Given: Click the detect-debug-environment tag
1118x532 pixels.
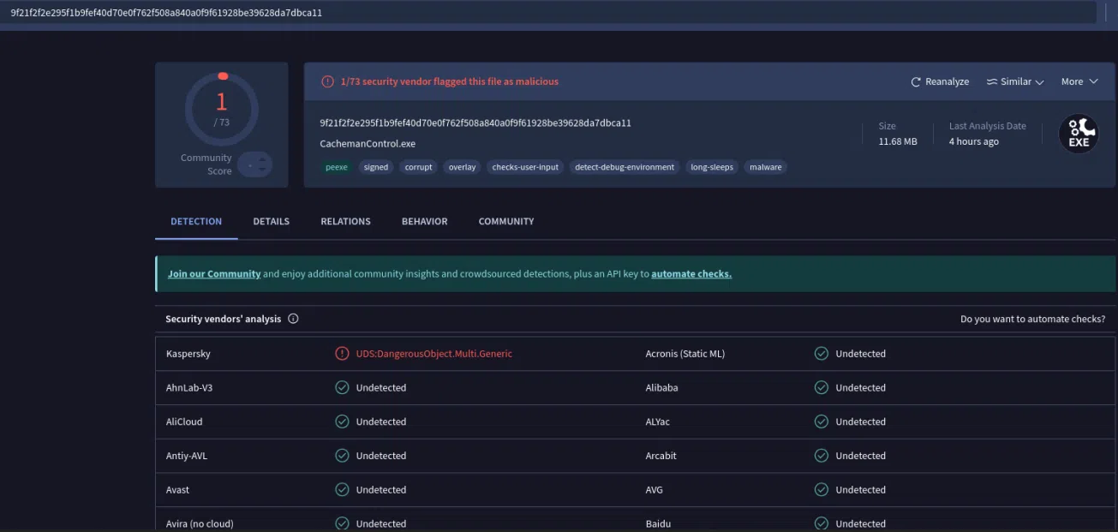Looking at the screenshot, I should point(625,167).
